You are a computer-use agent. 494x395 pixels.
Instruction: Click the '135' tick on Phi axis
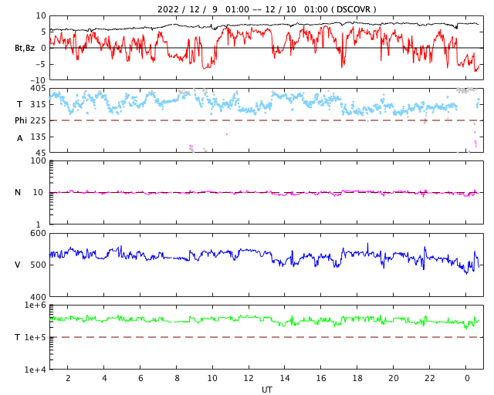point(38,137)
